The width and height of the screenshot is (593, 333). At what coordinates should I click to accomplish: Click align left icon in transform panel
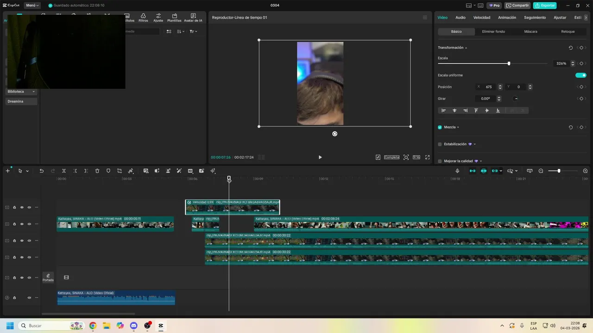443,111
